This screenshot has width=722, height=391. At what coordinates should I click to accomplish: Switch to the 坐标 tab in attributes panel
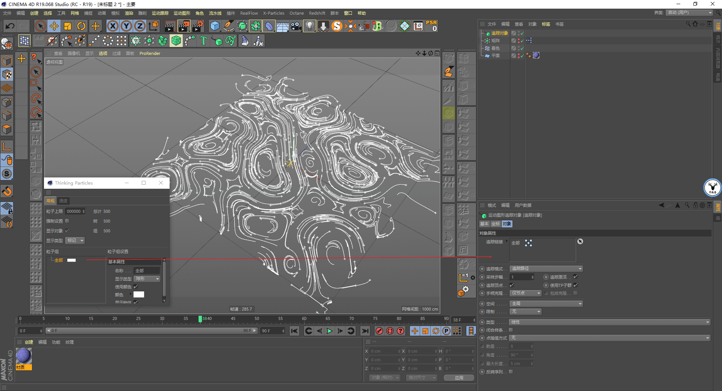[496, 224]
